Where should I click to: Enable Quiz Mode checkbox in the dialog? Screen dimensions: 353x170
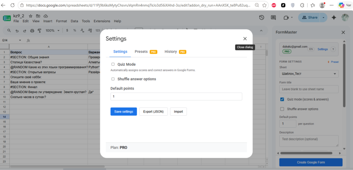113,64
